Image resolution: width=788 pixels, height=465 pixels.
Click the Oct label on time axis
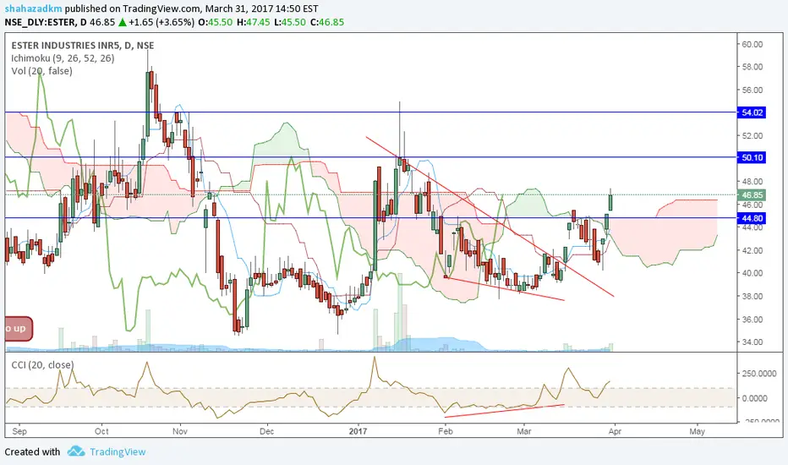(x=101, y=431)
